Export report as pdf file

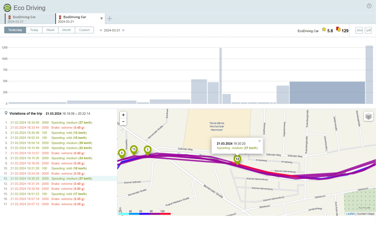(368, 30)
